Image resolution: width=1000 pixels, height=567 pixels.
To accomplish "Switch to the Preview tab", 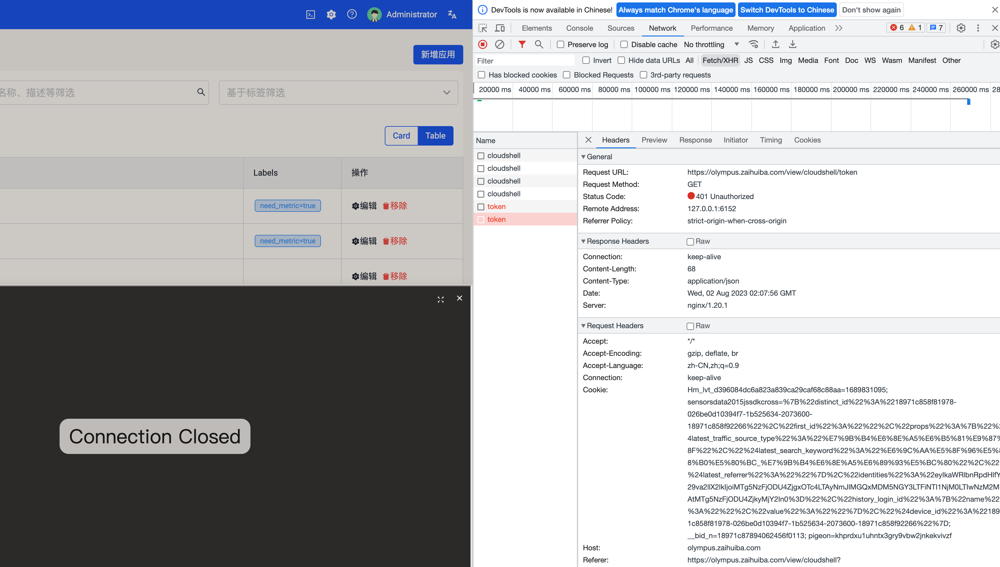I will [654, 140].
